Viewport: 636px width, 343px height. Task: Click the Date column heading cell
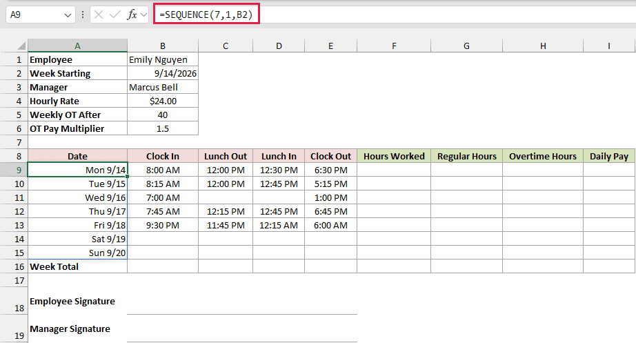[x=77, y=156]
